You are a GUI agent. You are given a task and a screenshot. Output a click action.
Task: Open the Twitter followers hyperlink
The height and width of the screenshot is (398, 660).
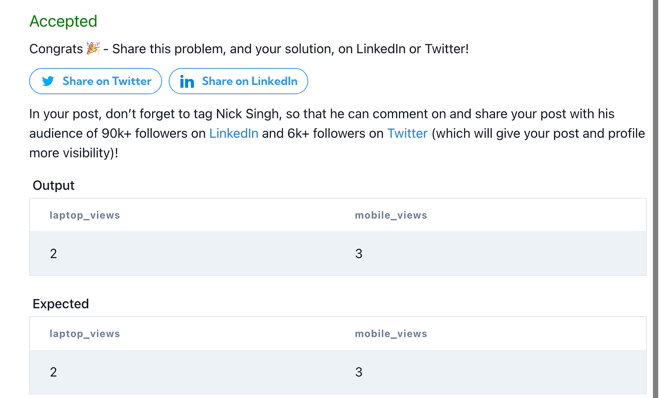coord(407,134)
